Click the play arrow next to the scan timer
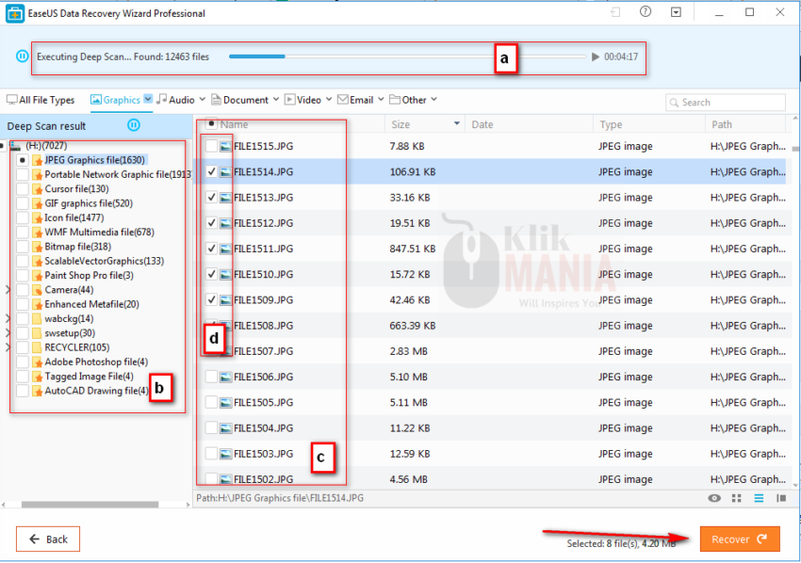The width and height of the screenshot is (801, 563). pos(594,56)
